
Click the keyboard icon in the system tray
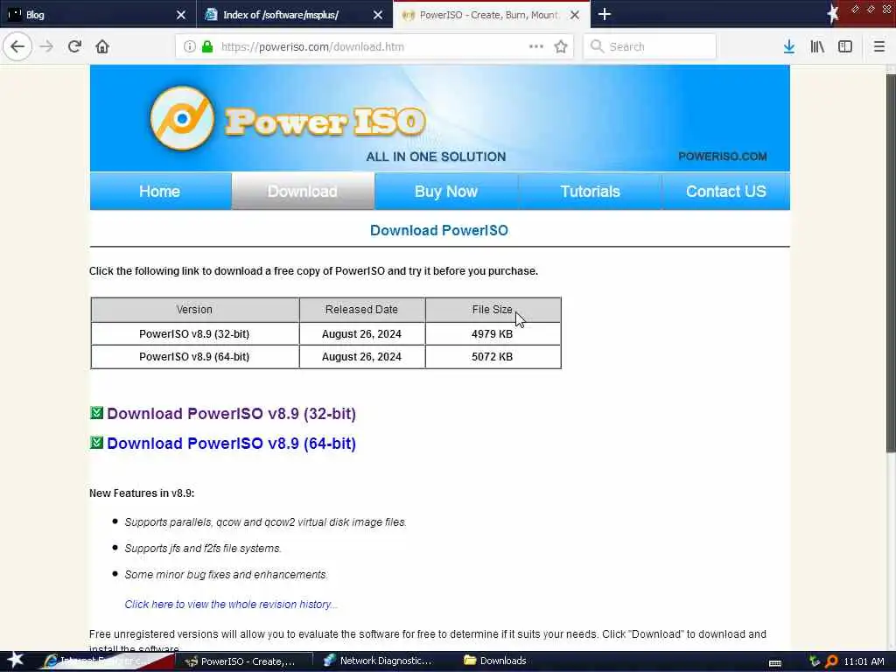[775, 663]
